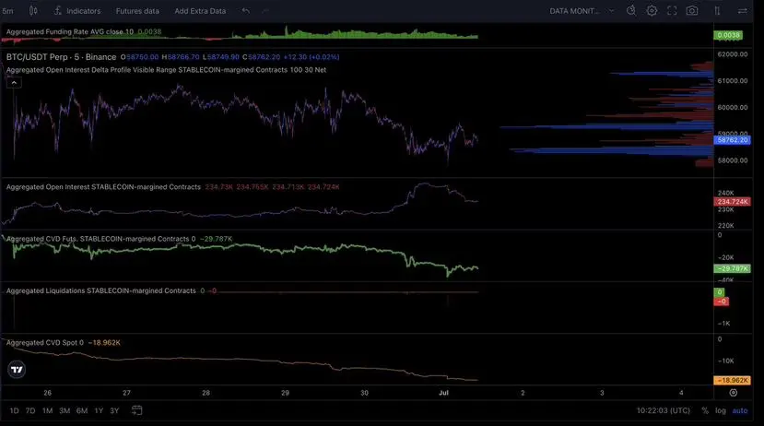
Task: Open the go-to-date calendar icon
Action: [137, 410]
